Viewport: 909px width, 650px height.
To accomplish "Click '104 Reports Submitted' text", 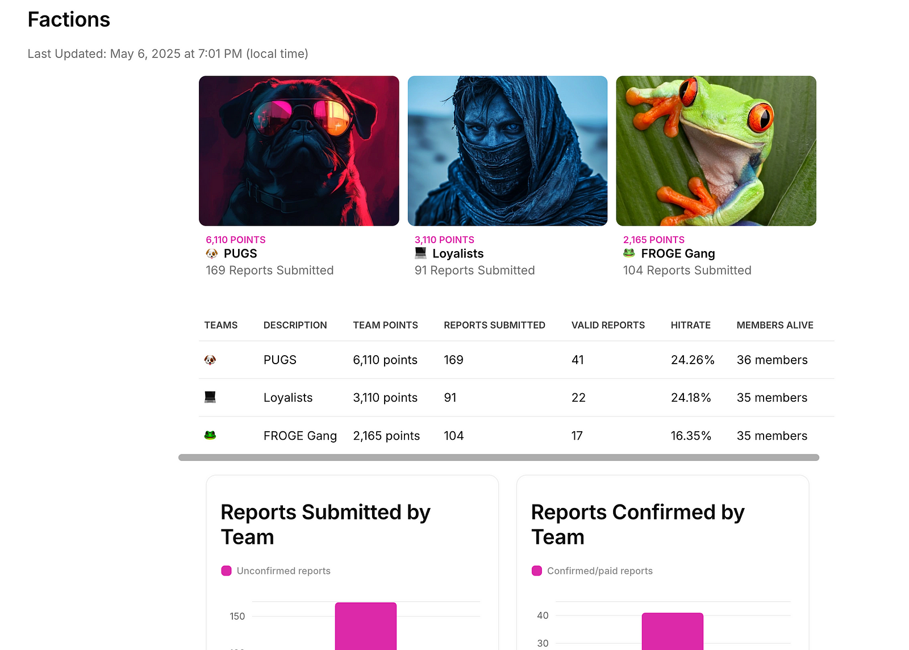I will [x=687, y=270].
